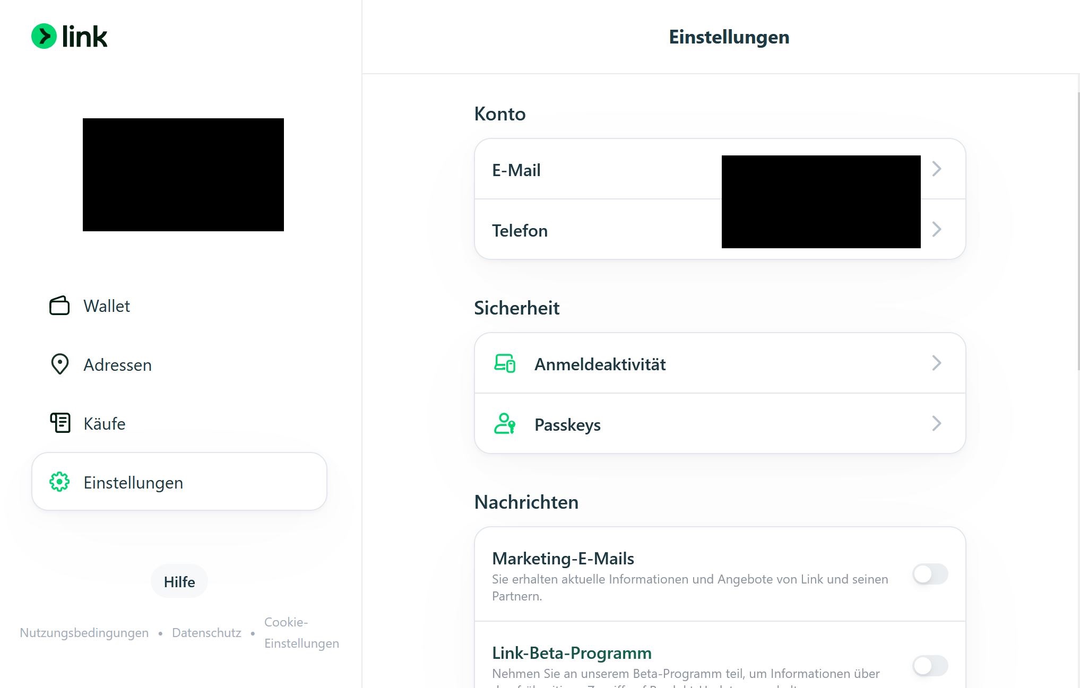Open the Käufe purchases page
Viewport: 1080px width, 688px height.
pos(105,424)
